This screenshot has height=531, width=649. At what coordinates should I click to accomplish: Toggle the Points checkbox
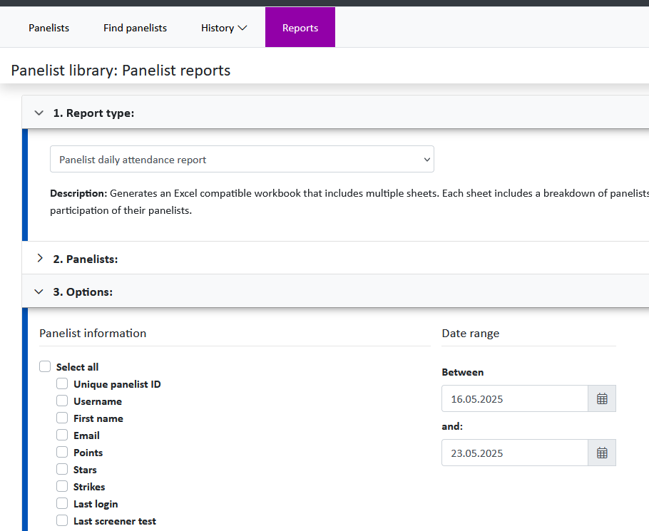tap(62, 452)
